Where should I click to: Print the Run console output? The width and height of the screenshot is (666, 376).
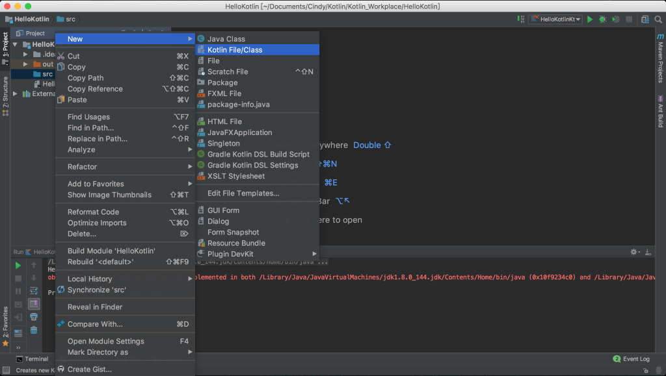[x=34, y=317]
